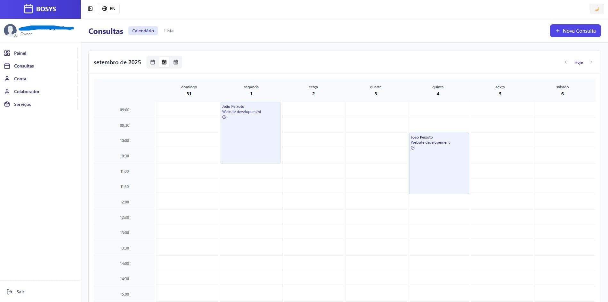Click the BOSYS logo calendar icon

[28, 9]
